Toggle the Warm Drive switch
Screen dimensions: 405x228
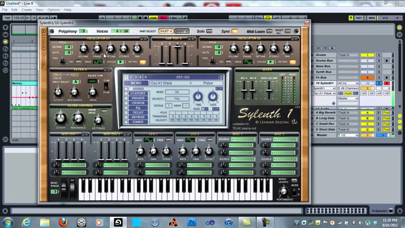tap(104, 111)
